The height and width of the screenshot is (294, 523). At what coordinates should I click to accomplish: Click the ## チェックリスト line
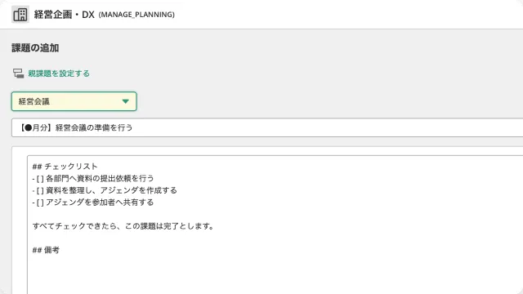pos(65,167)
